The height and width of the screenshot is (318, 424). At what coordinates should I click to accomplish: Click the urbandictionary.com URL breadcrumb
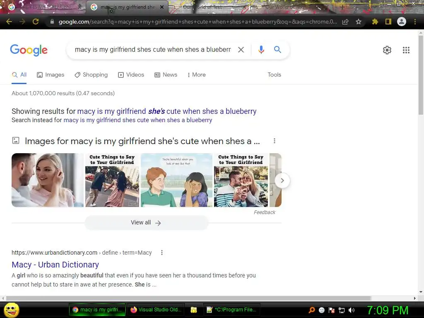pos(82,253)
